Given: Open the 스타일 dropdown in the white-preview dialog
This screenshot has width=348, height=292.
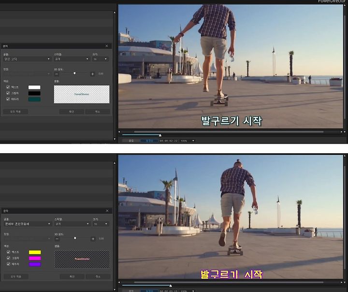Looking at the screenshot, I should coord(72,59).
